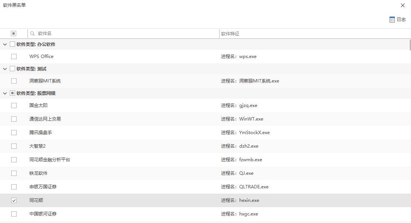Click the 进程名: QJ.exe feature text
This screenshot has height=223, width=411.
coord(237,173)
